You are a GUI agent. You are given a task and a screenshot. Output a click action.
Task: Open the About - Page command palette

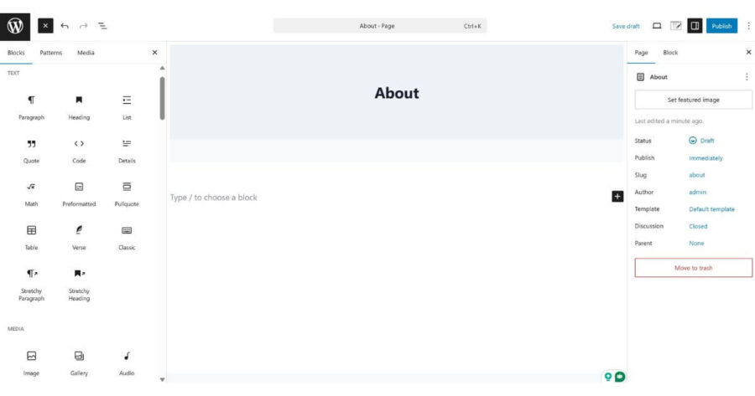click(x=380, y=26)
